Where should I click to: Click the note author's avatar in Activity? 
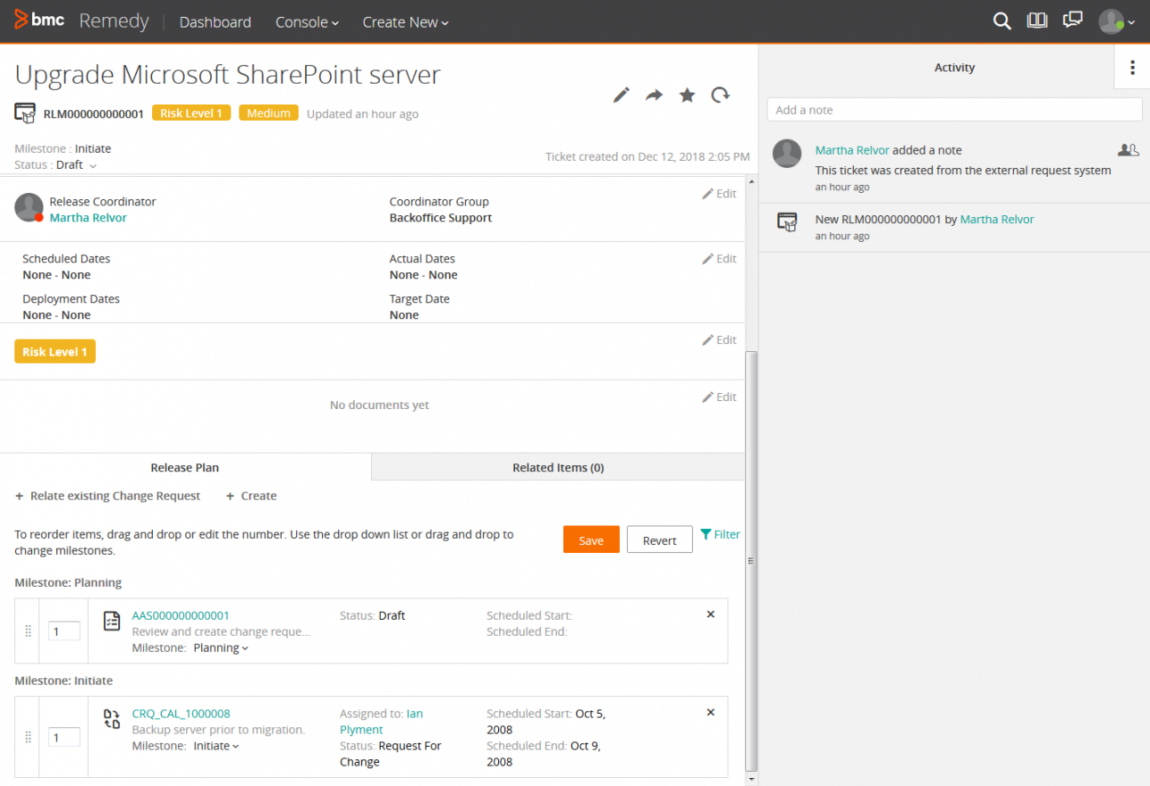787,154
